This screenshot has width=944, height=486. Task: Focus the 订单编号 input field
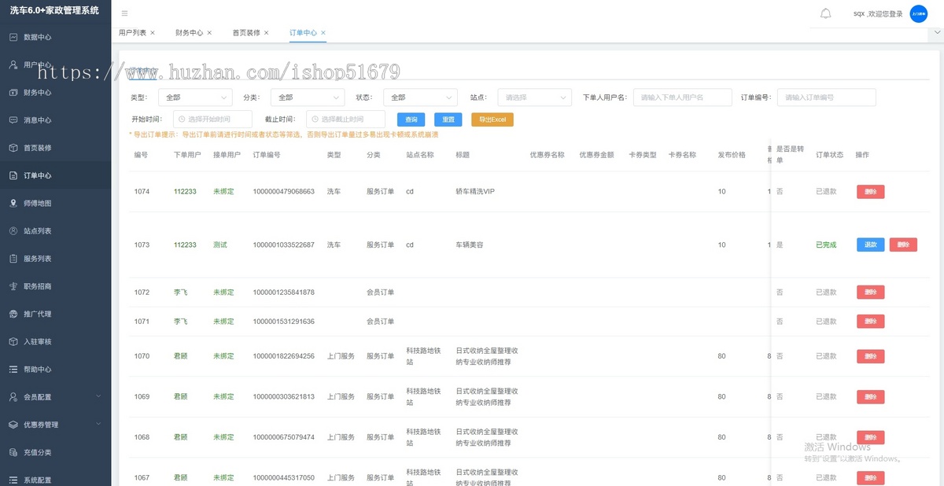827,98
